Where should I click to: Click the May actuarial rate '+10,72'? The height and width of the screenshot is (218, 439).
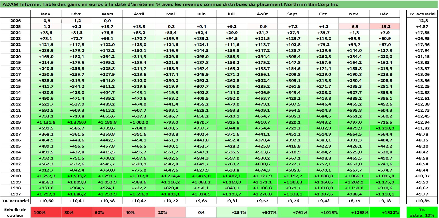click(170, 201)
